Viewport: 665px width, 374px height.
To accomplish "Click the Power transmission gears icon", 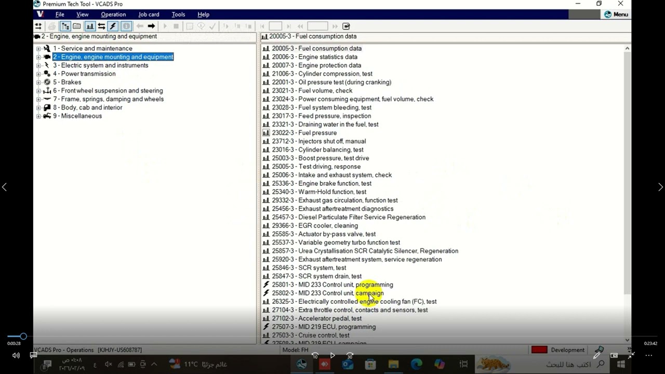I will 47,74.
